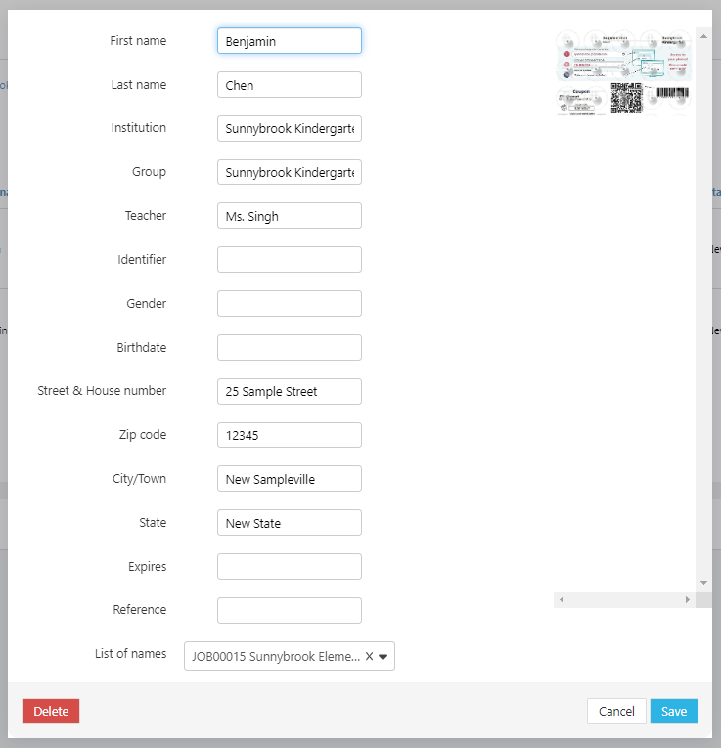
Task: Edit the Institution input field
Action: point(290,129)
